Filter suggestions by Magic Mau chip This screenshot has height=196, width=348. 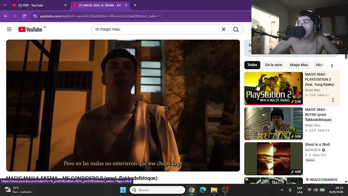click(x=299, y=65)
